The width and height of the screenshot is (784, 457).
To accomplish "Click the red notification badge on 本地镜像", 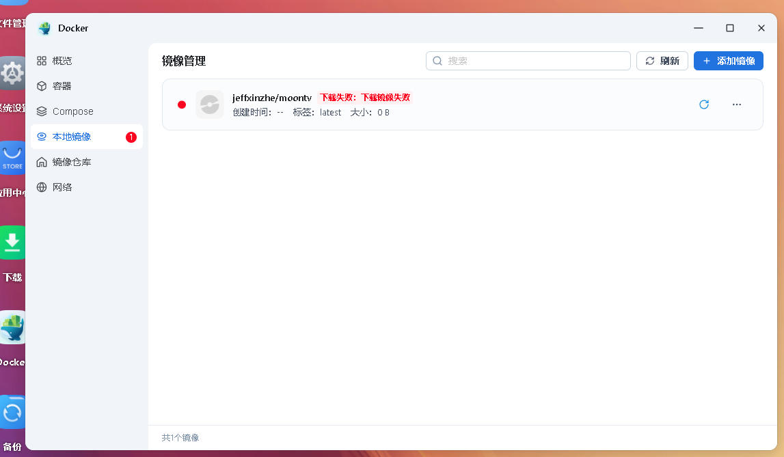I will click(131, 137).
